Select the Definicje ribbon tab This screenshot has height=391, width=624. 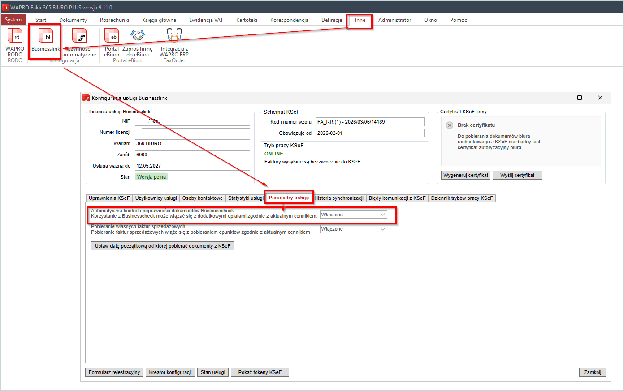tap(332, 20)
